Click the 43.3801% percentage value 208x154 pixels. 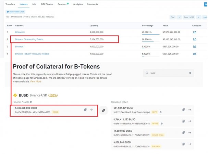147,32
